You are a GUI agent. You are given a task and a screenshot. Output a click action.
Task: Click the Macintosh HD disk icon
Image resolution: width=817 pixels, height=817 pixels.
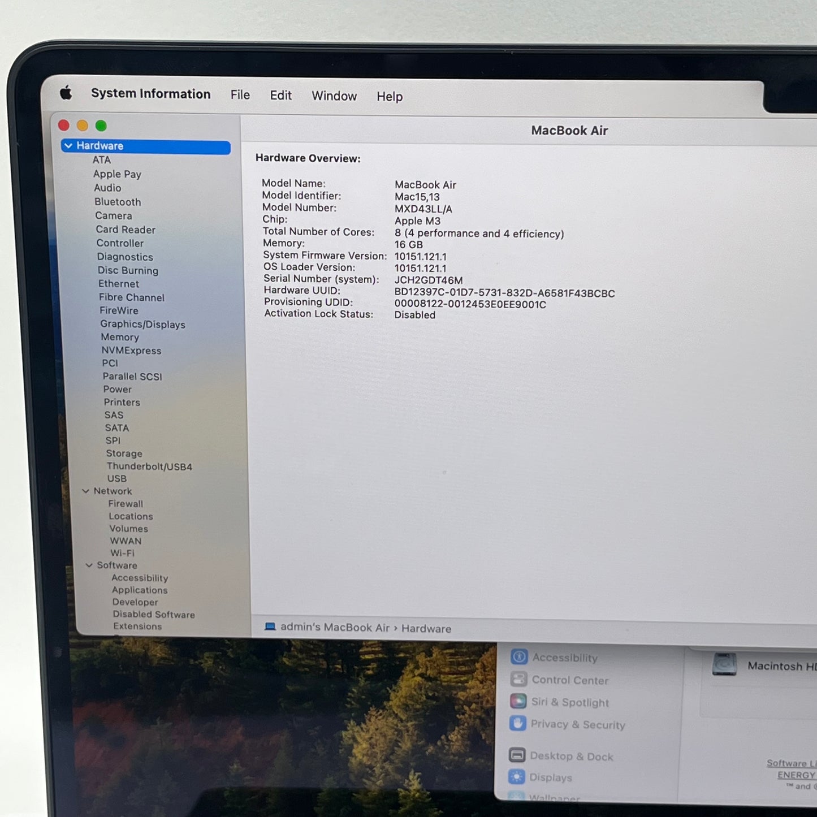coord(724,664)
